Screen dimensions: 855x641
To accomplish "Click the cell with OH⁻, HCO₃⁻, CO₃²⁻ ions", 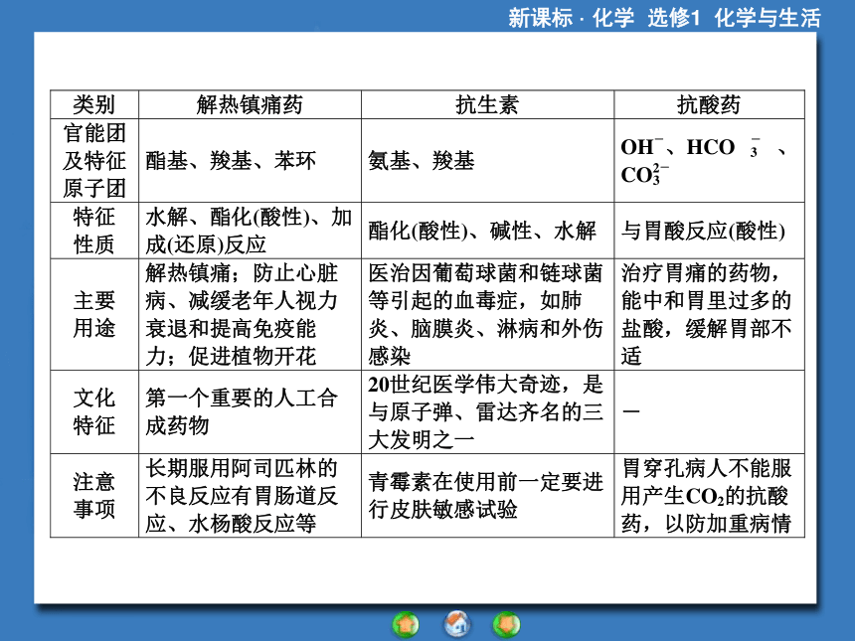I will click(x=709, y=160).
